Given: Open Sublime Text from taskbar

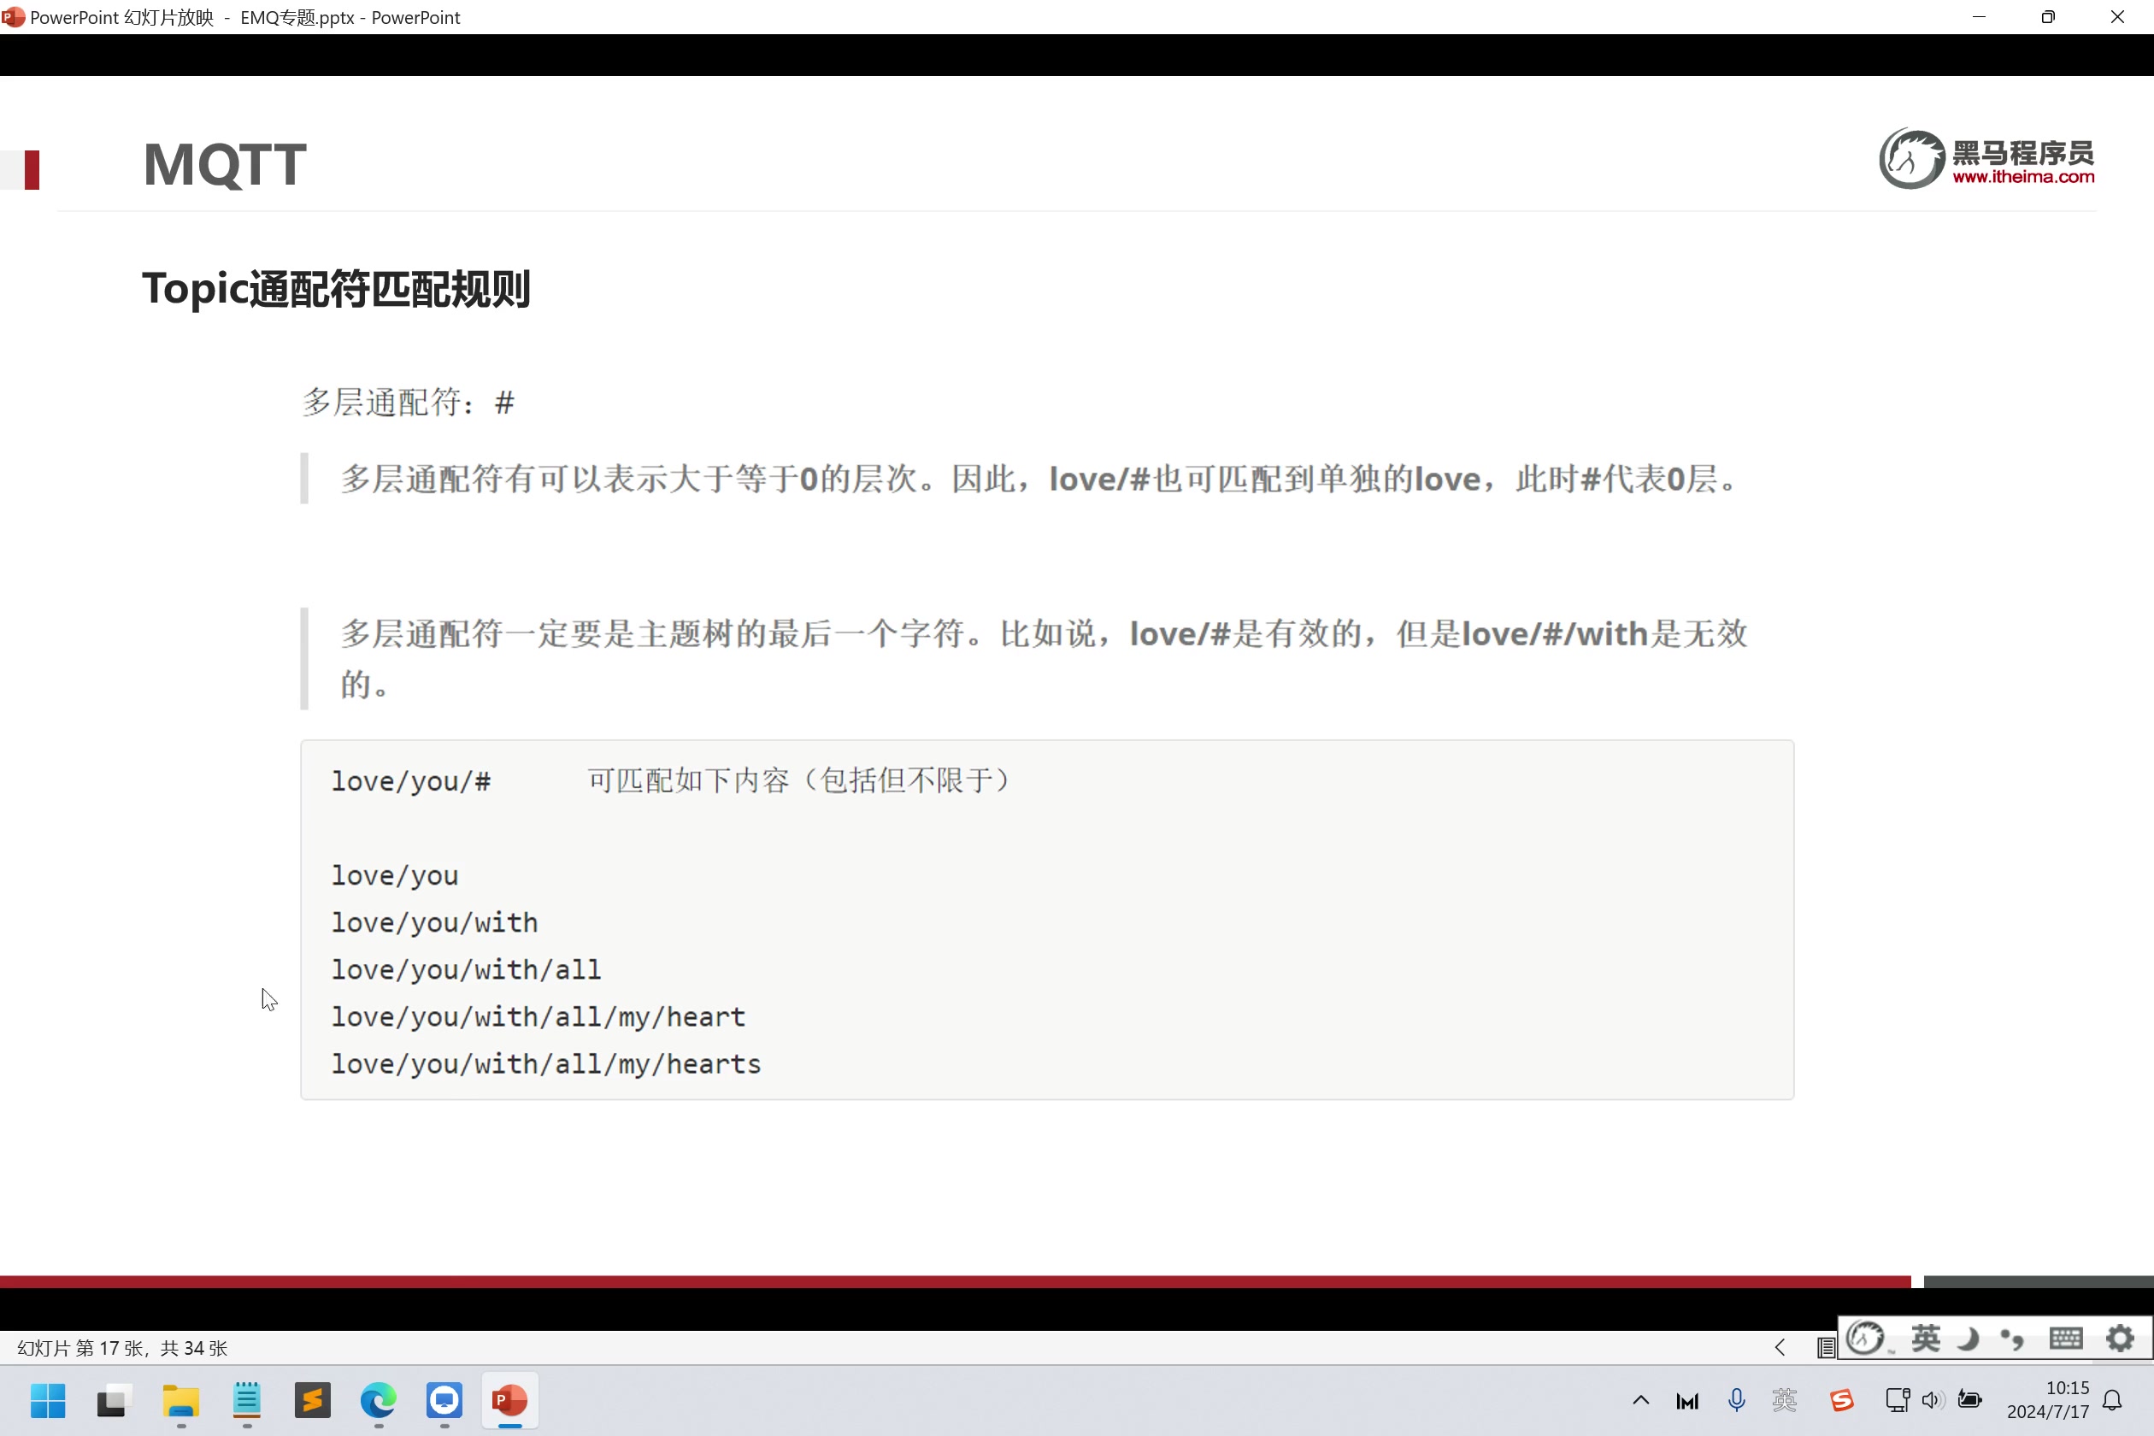Looking at the screenshot, I should 312,1400.
